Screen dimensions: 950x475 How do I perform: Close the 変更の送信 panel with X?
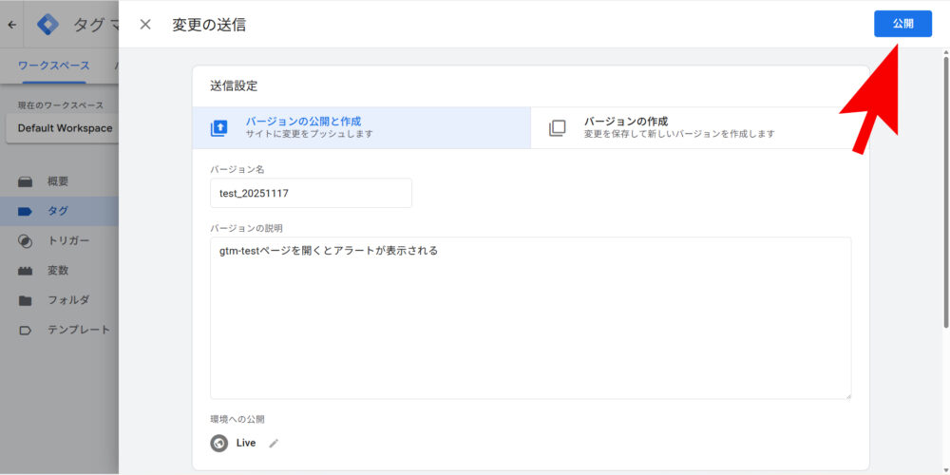[145, 25]
